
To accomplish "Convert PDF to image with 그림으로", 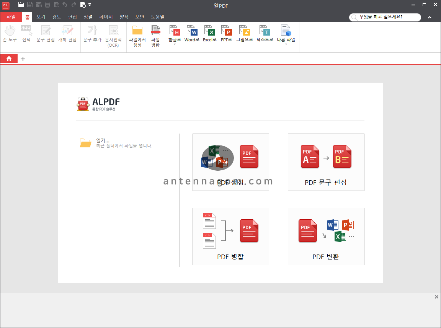I will click(x=244, y=33).
